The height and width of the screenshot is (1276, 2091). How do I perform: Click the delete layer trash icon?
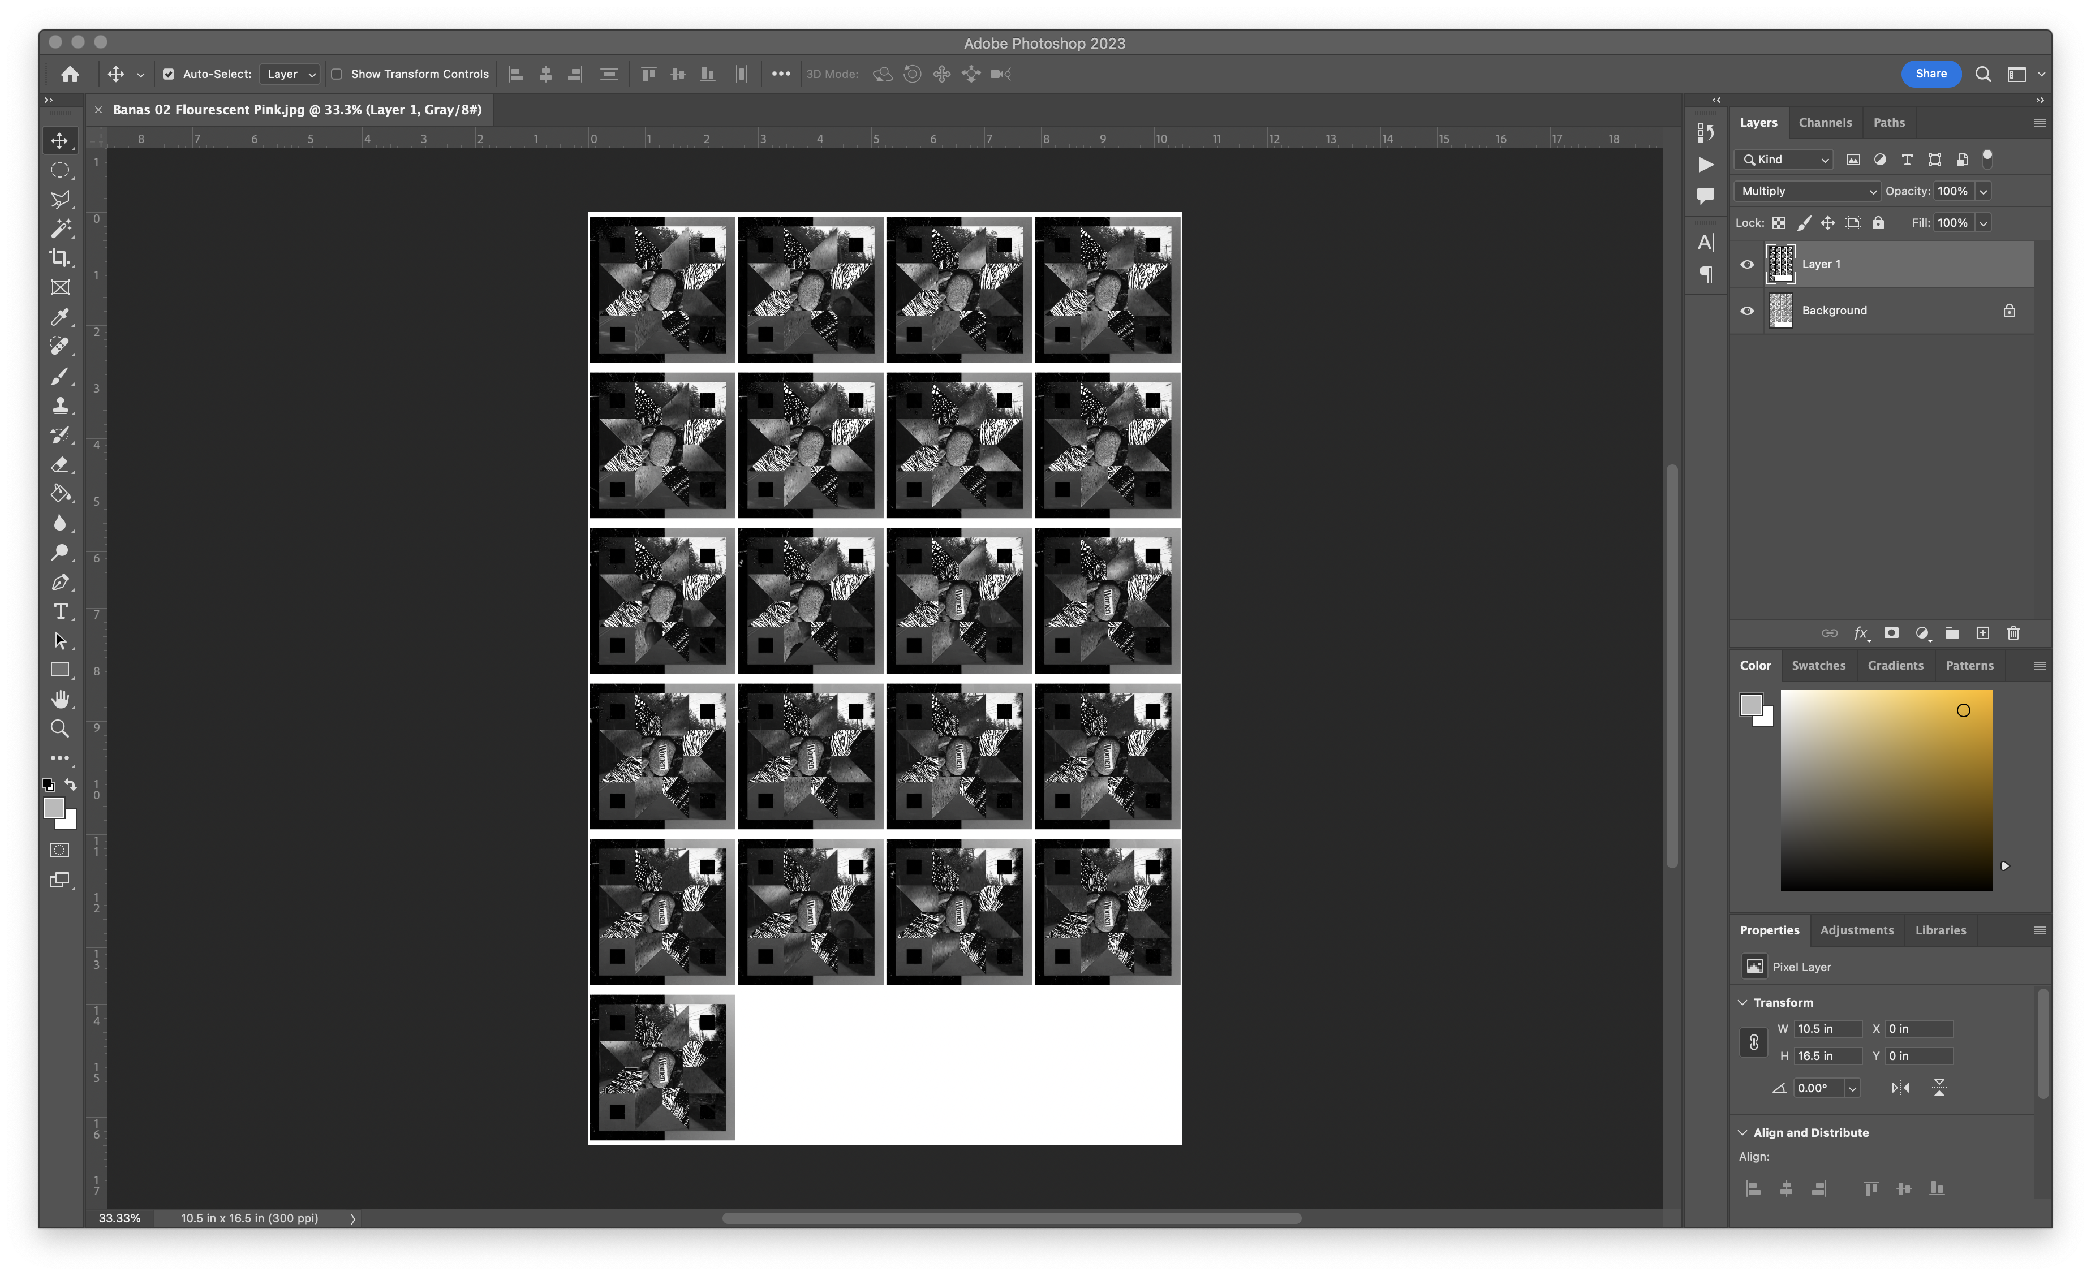(2013, 633)
